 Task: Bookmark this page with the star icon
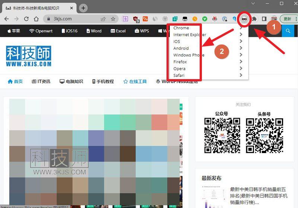pos(113,19)
